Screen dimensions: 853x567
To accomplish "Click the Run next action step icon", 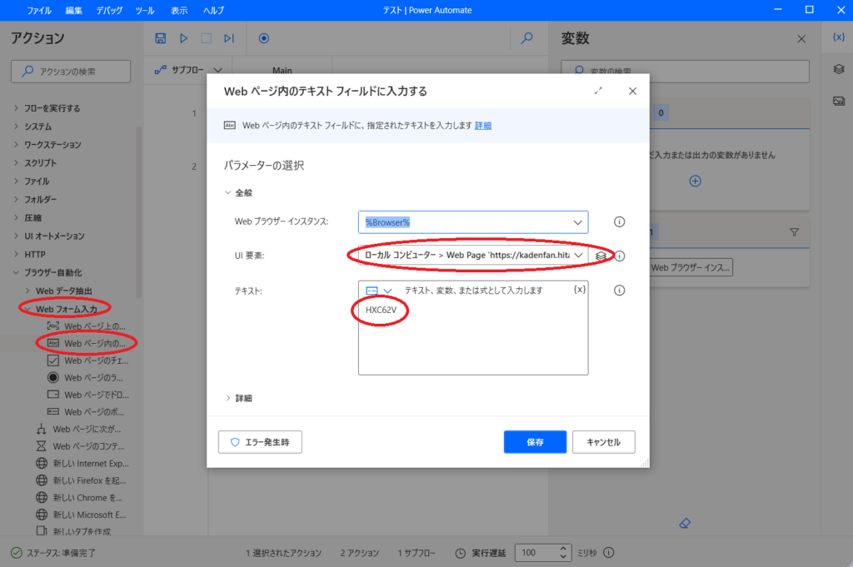I will click(x=229, y=38).
